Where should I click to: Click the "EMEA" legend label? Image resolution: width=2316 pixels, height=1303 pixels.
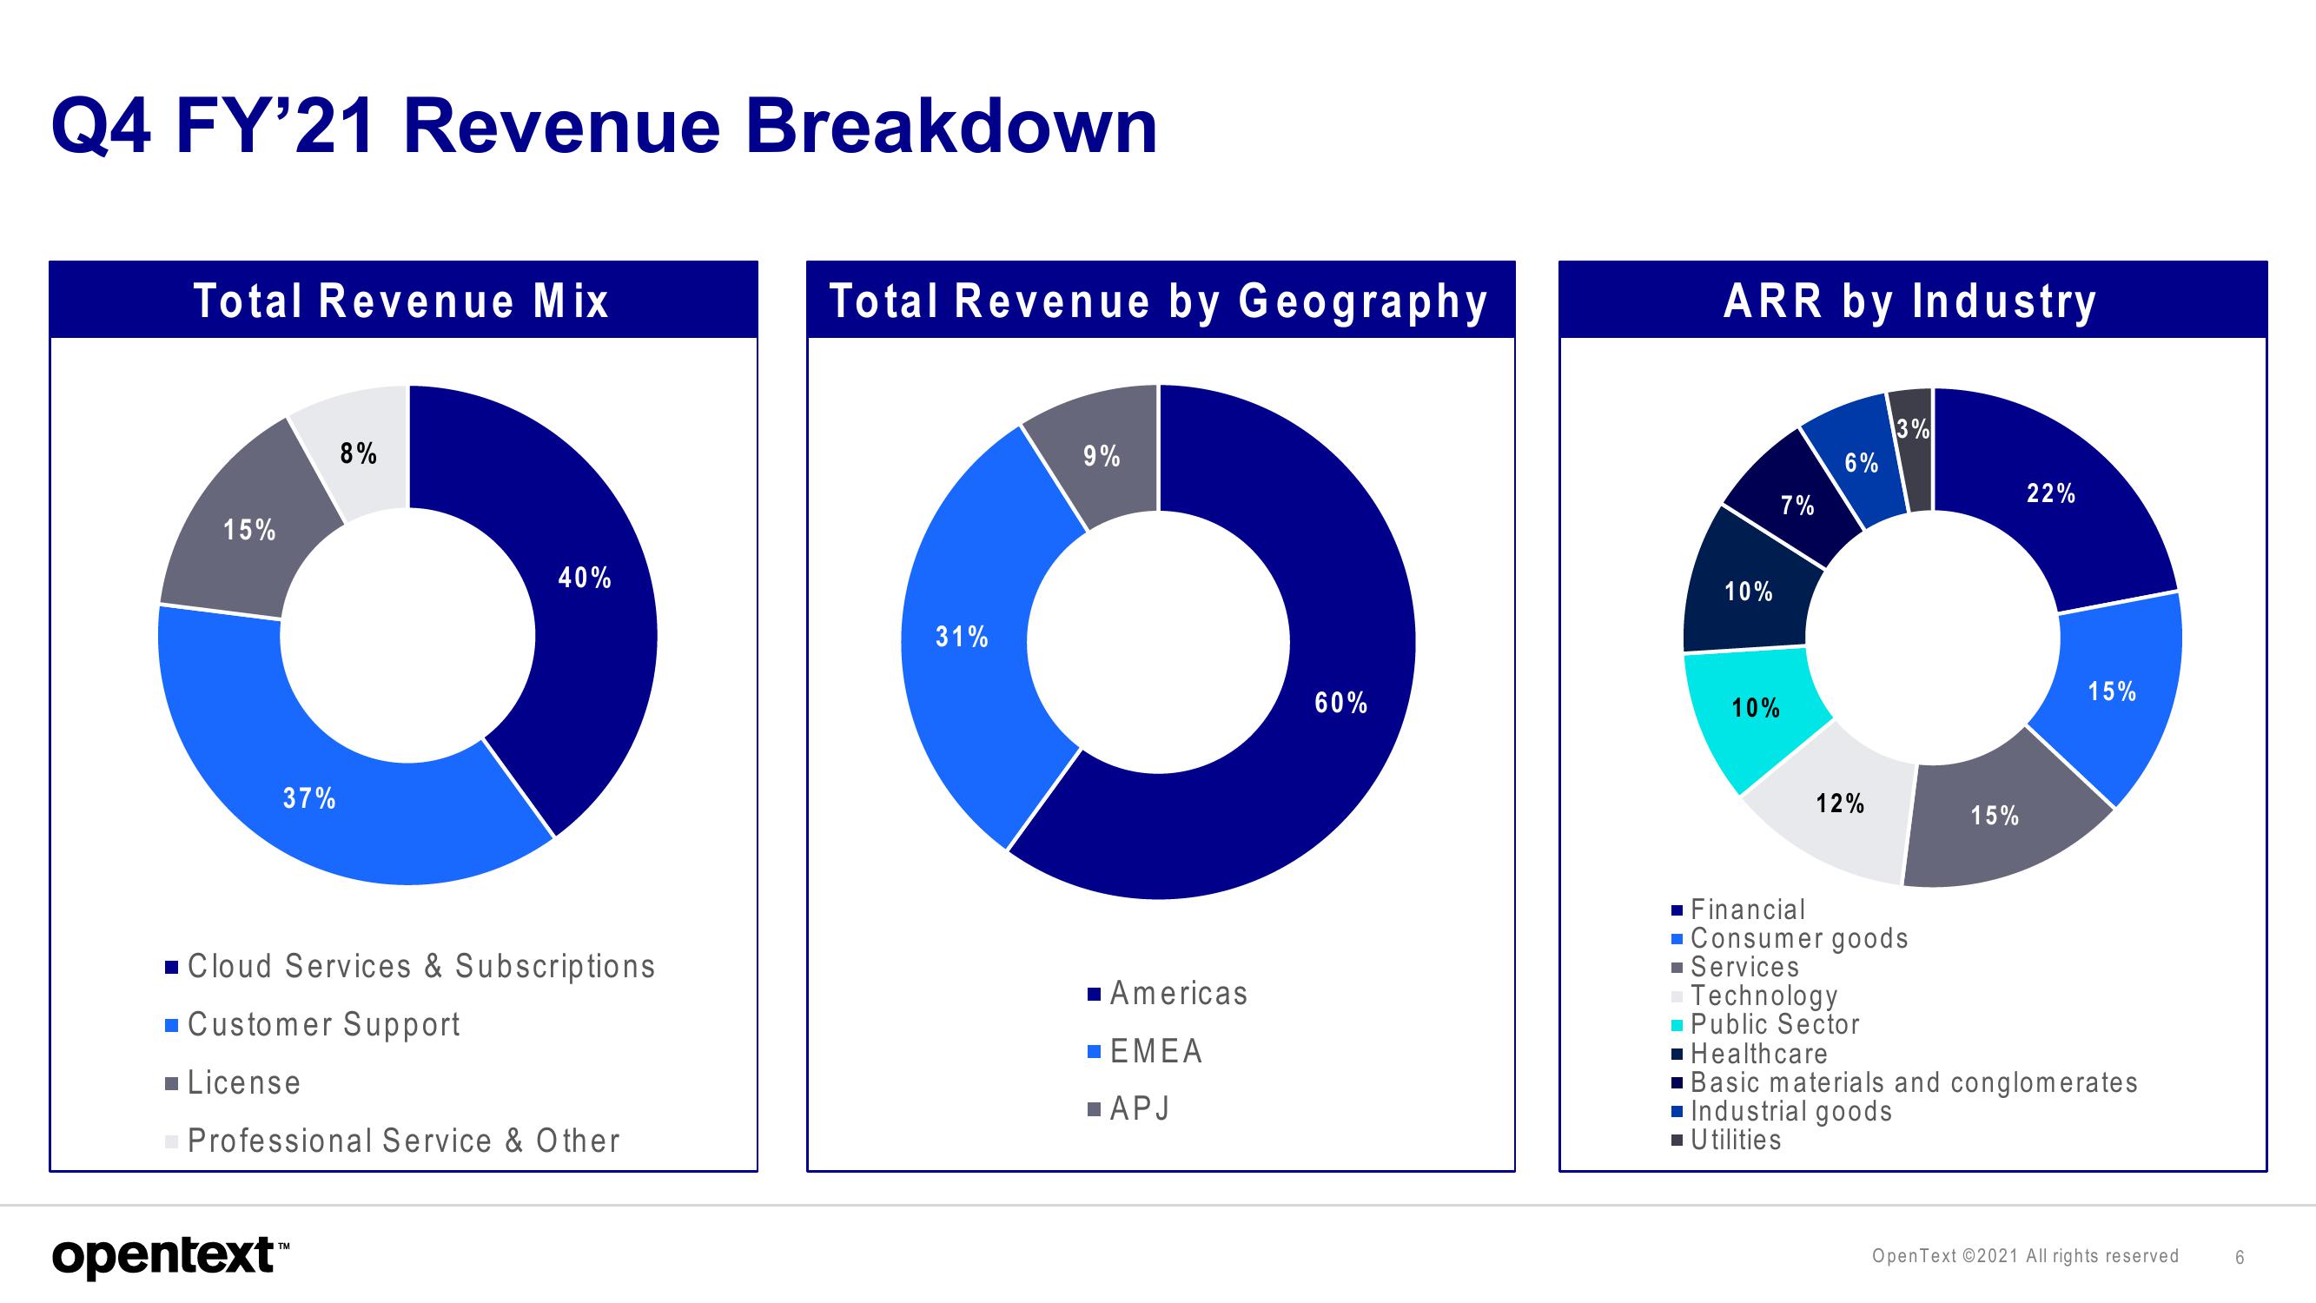click(x=1156, y=1051)
